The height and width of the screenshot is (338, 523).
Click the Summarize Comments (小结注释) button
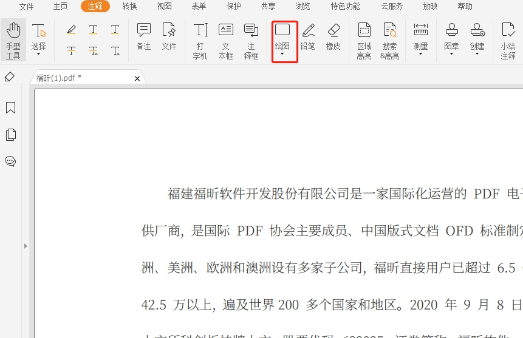coord(508,40)
